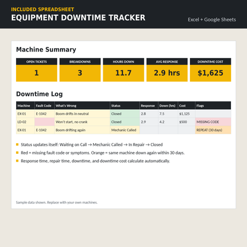Select the 'Boom drifts in neutral' cell
The width and height of the screenshot is (247, 247).
[x=82, y=114]
